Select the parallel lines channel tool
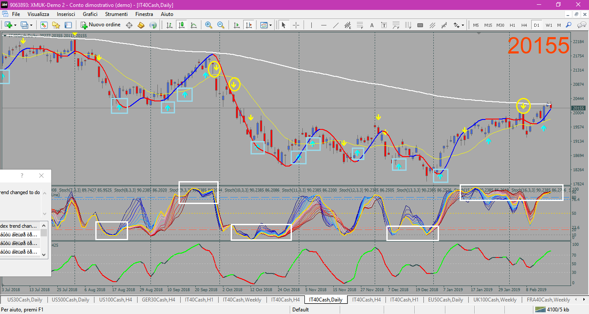The width and height of the screenshot is (589, 314). point(432,25)
